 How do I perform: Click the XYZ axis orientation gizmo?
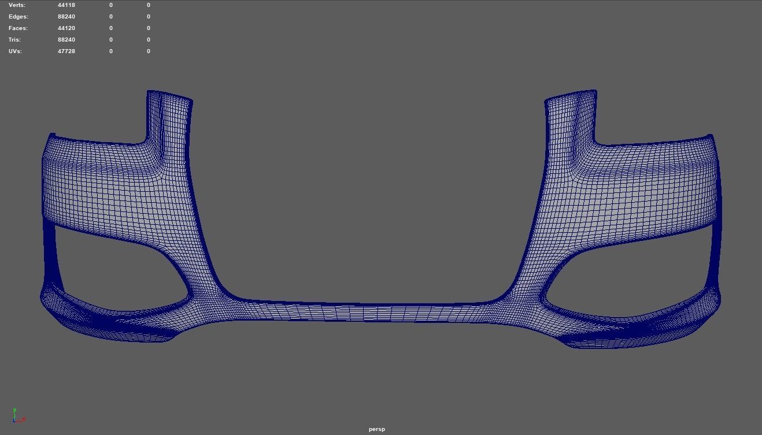(x=18, y=415)
